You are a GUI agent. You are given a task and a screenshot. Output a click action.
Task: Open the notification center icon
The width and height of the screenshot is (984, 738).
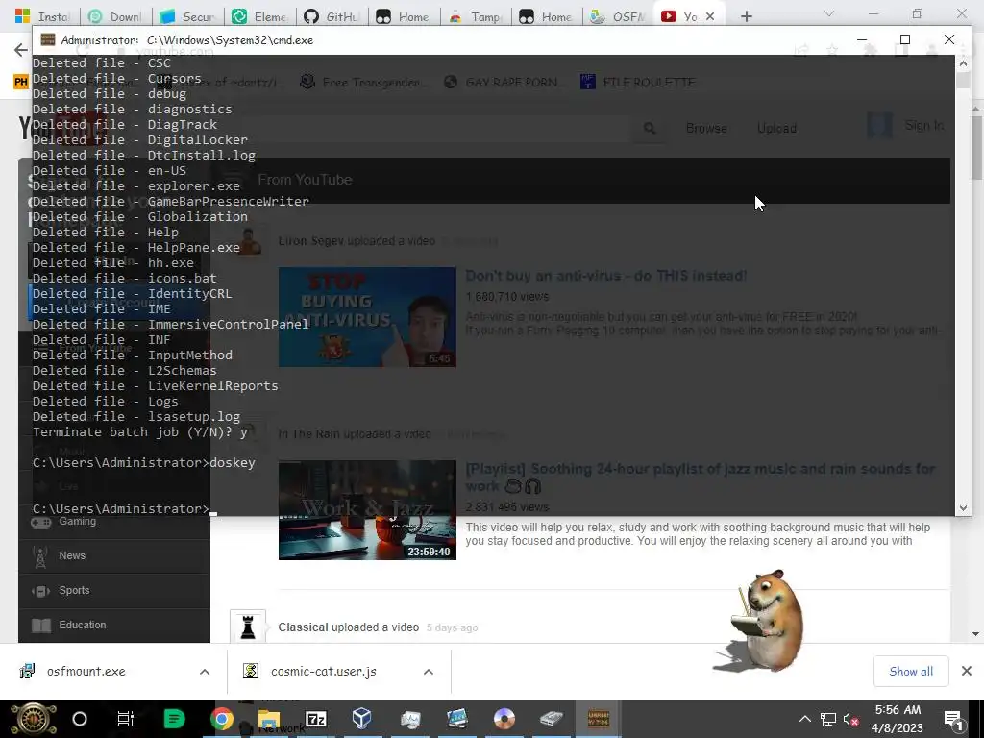tap(953, 719)
